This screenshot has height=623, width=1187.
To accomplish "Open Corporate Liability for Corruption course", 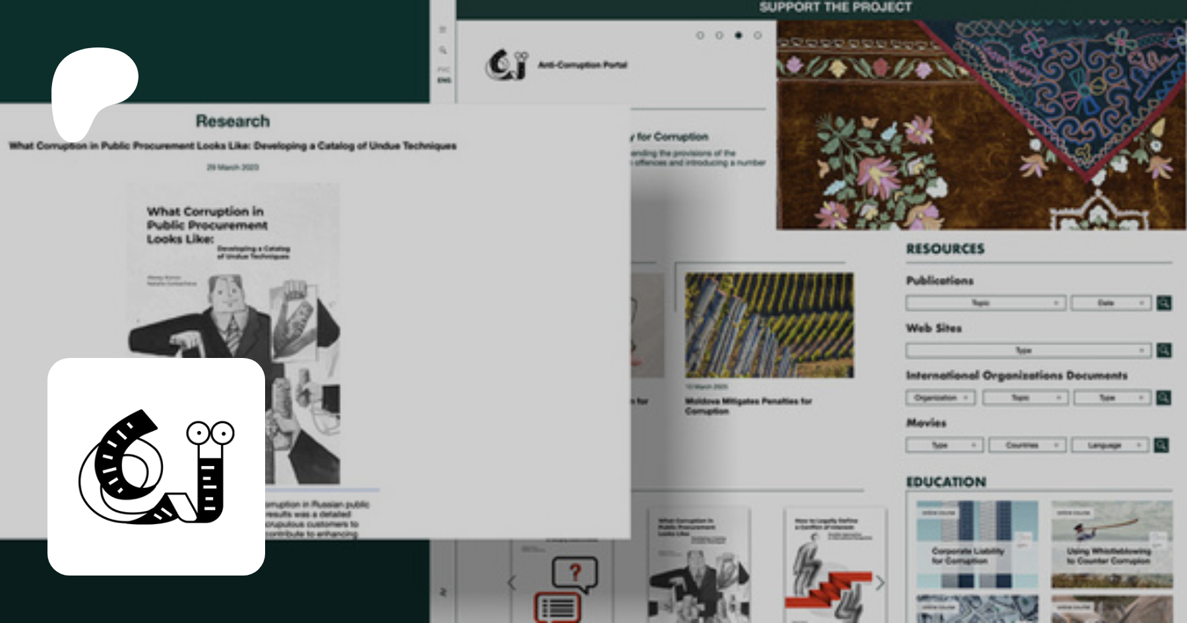I will coord(977,544).
